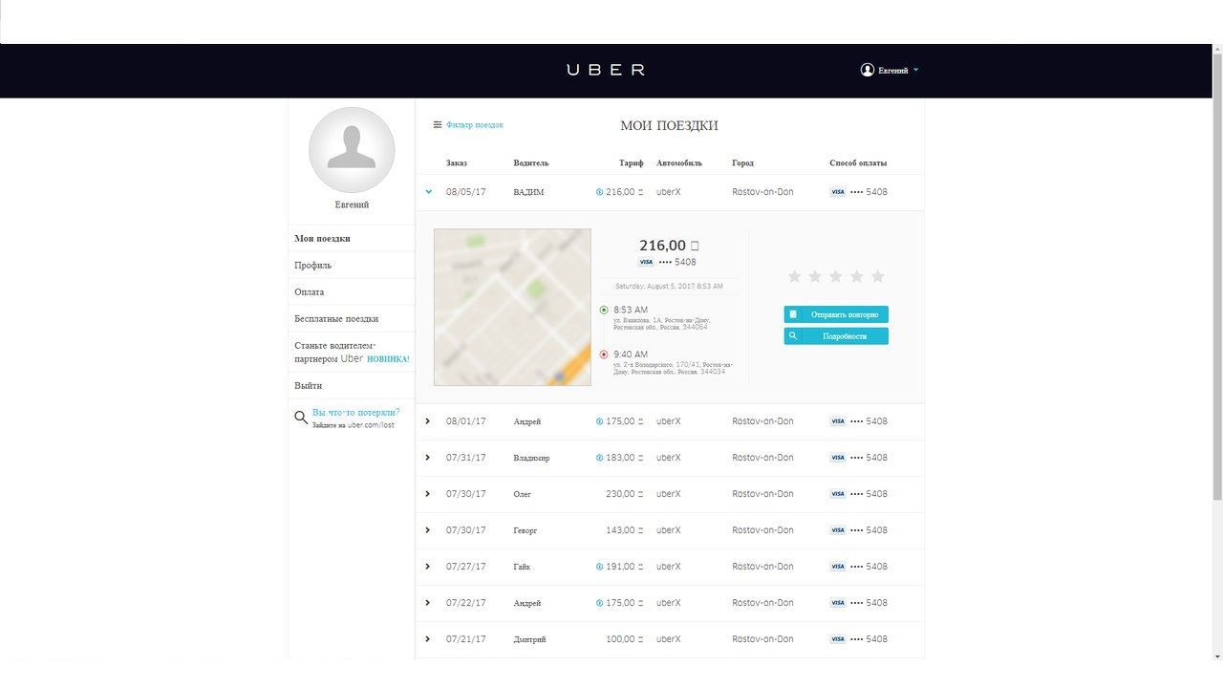Click the Водитель column header
1223x688 pixels.
point(531,162)
